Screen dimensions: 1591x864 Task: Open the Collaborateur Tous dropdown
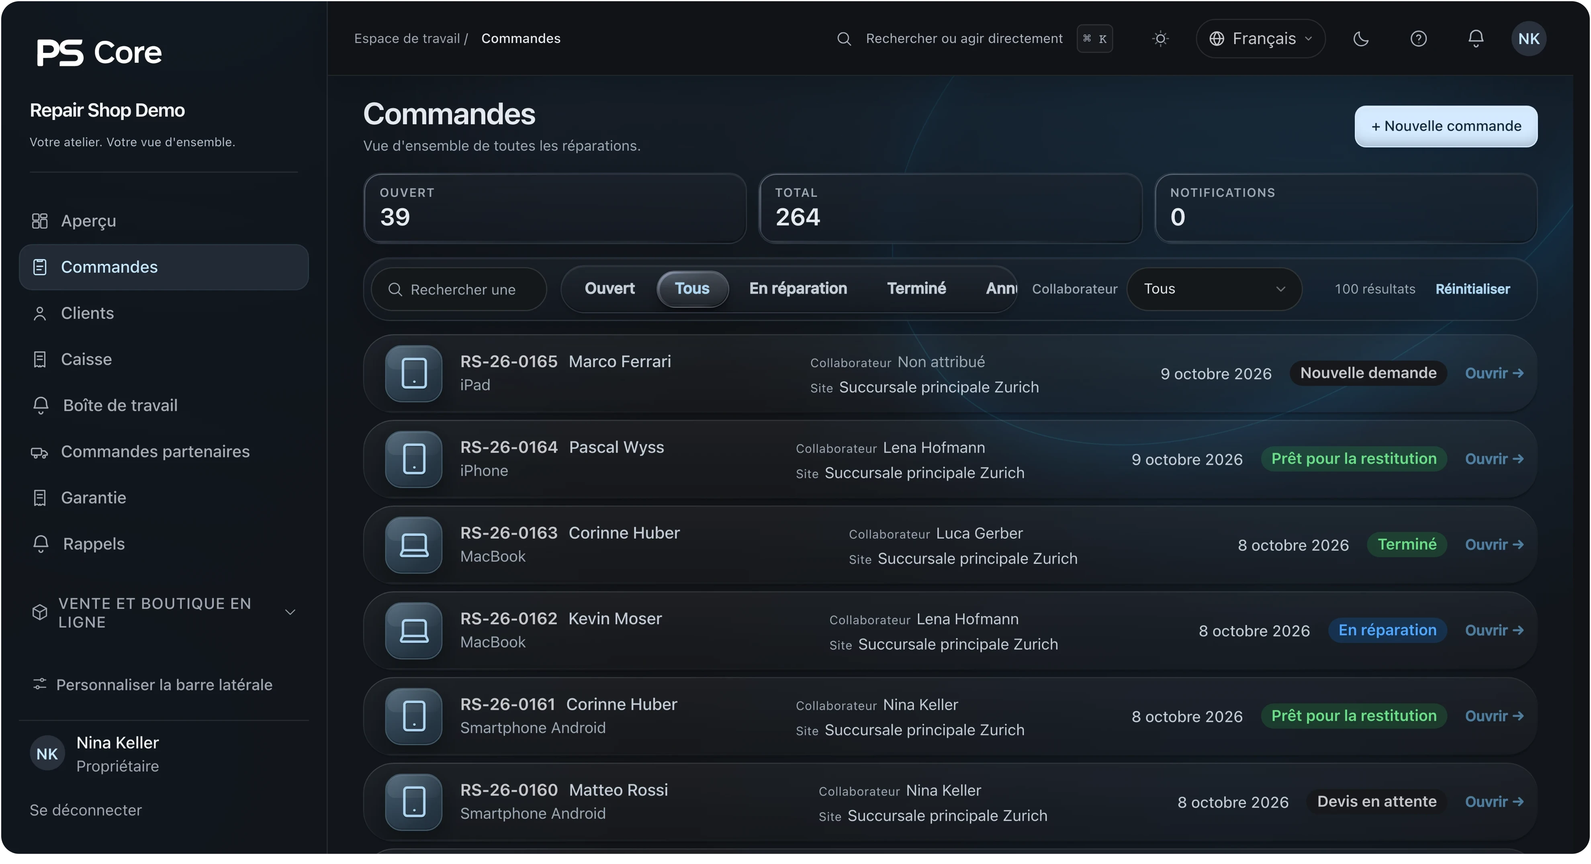coord(1214,289)
